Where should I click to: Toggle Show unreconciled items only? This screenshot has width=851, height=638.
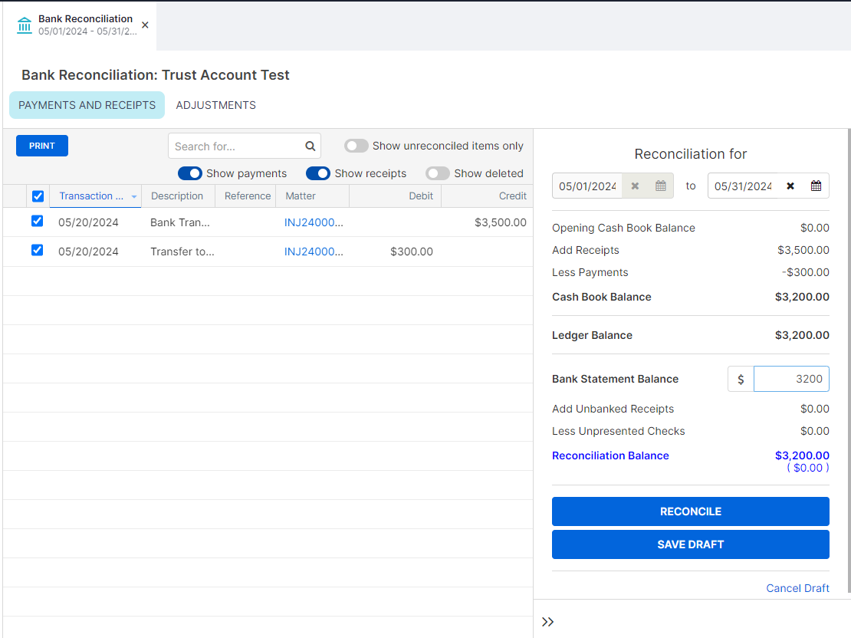[356, 146]
